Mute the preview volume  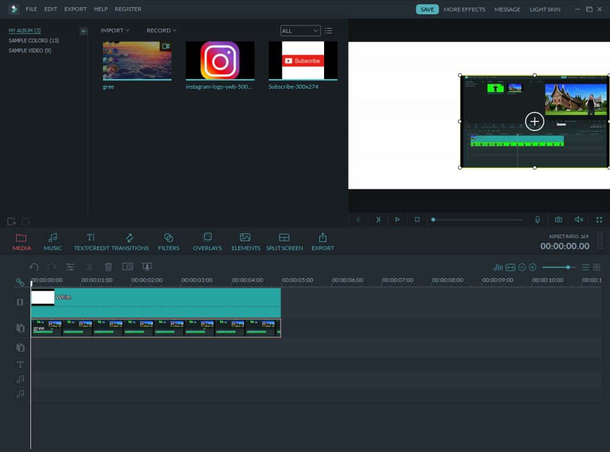(x=579, y=219)
